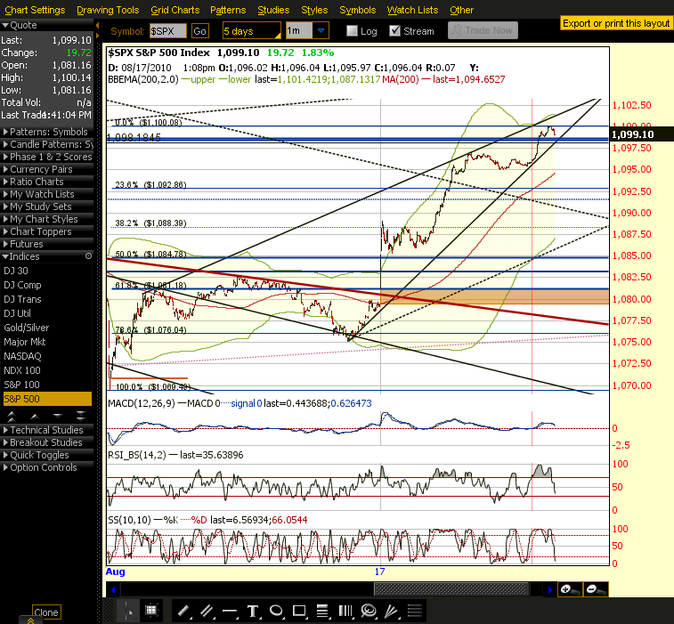Select the text annotation tool
This screenshot has width=674, height=624.
pos(253,612)
